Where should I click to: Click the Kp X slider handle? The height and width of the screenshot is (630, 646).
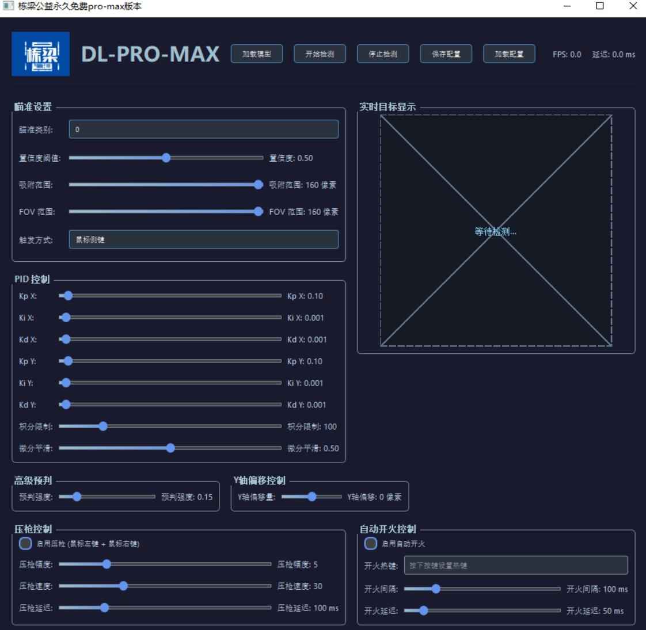click(x=69, y=296)
